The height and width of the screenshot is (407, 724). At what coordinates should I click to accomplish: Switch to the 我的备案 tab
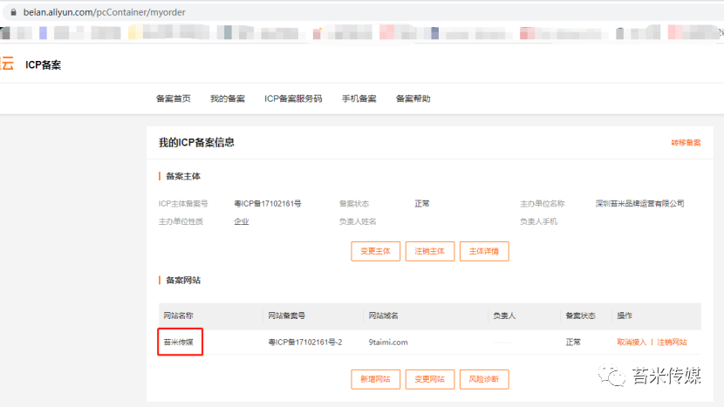pyautogui.click(x=228, y=98)
